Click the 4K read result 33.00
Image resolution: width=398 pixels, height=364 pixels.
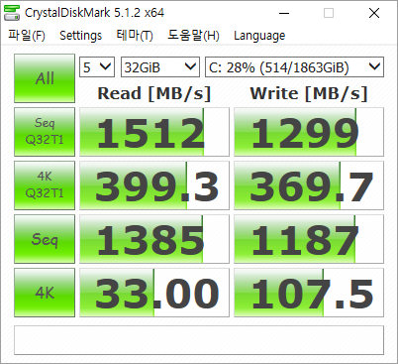coord(154,293)
